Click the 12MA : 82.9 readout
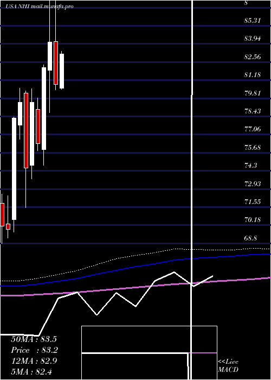Image resolution: width=271 pixels, height=380 pixels. (34, 361)
